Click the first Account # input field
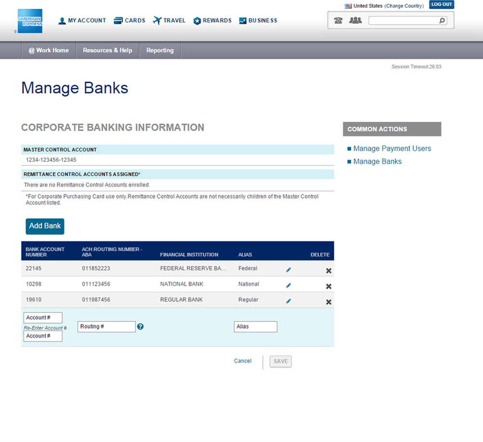The image size is (483, 442). [x=43, y=318]
